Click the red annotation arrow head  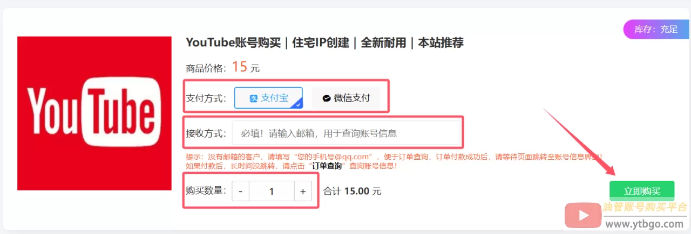click(609, 169)
